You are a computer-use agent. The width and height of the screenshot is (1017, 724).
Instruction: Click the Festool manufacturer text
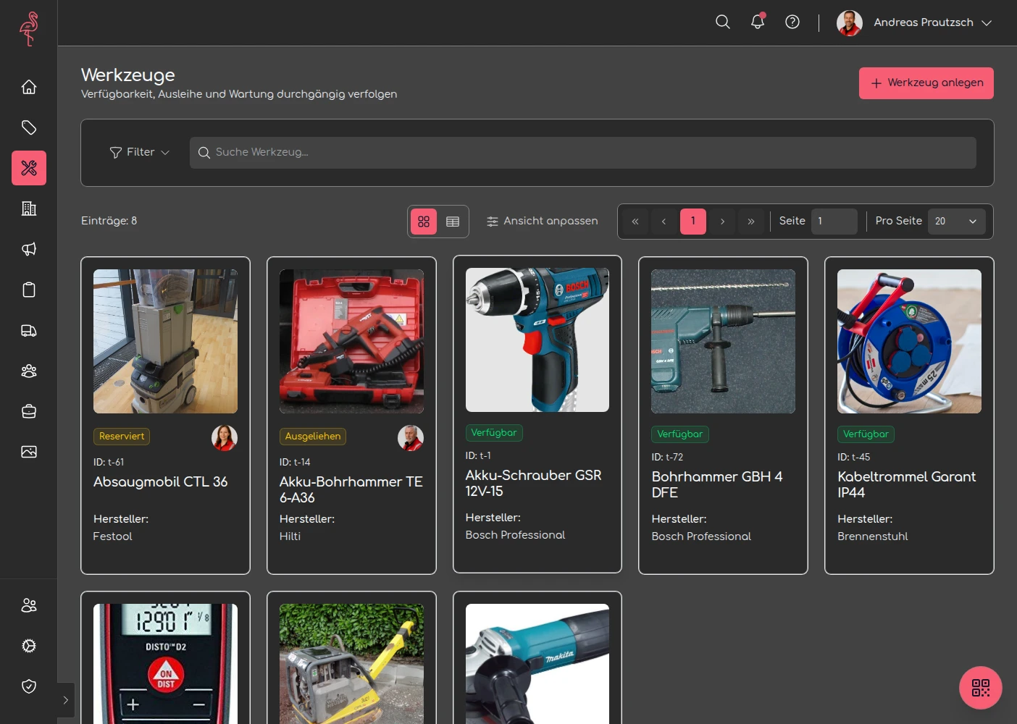(113, 536)
